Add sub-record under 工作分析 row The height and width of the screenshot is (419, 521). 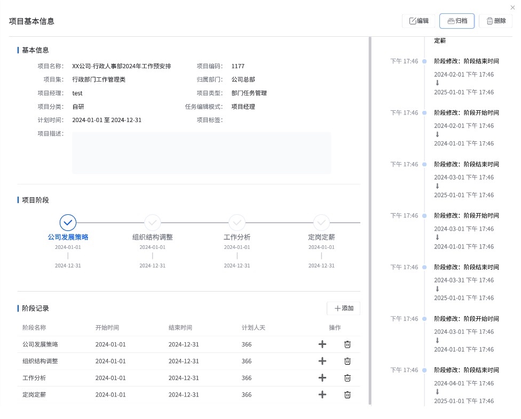point(322,377)
